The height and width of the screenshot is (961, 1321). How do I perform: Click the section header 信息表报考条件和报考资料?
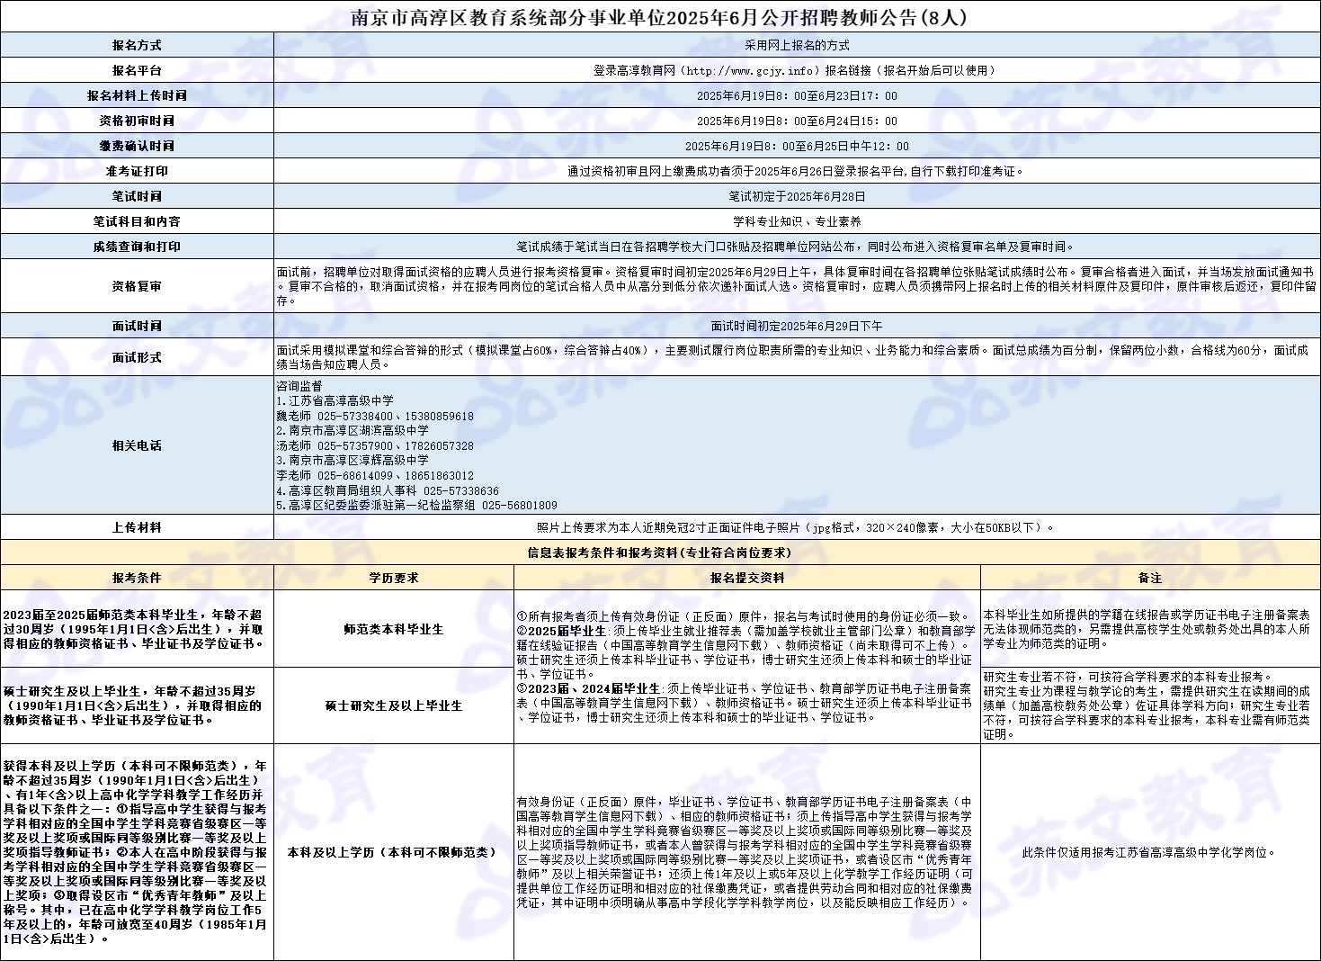[x=660, y=552]
